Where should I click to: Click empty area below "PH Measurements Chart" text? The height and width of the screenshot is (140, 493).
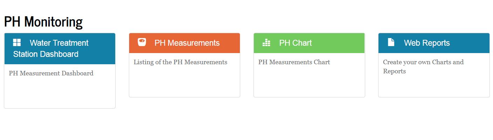pos(309,82)
